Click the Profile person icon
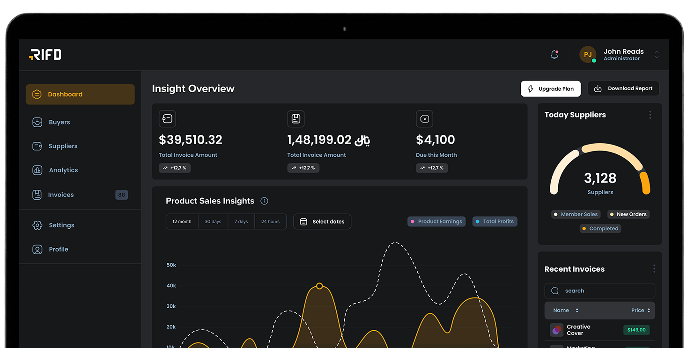This screenshot has height=348, width=687. point(37,249)
